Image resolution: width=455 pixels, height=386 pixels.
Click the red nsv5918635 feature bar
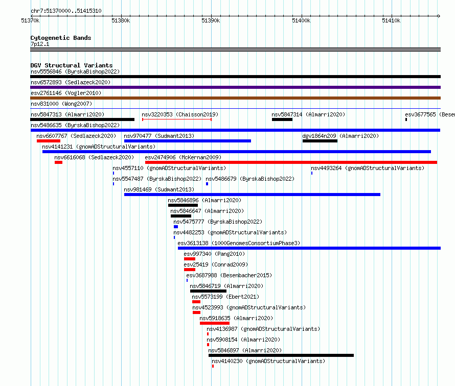click(x=215, y=323)
